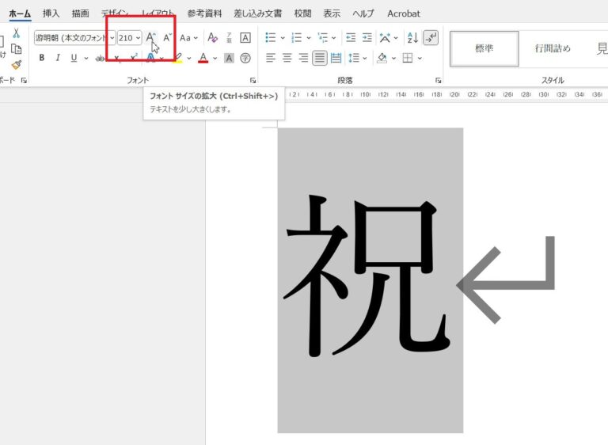Open the フォント dialog launcher

pos(253,81)
